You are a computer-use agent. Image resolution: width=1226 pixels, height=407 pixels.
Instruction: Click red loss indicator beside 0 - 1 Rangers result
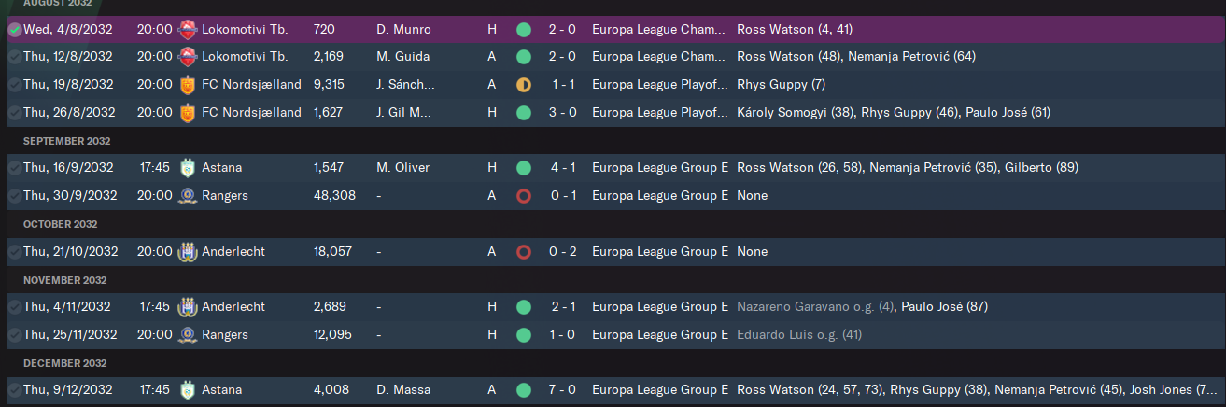point(523,196)
